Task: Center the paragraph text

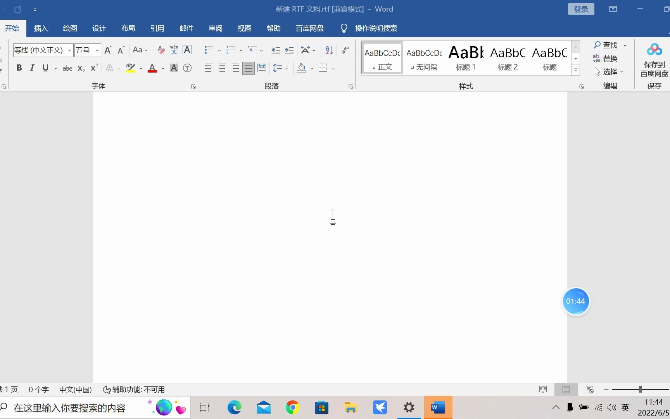Action: [222, 68]
